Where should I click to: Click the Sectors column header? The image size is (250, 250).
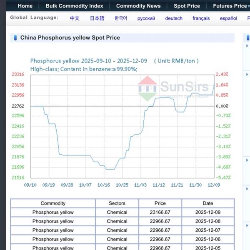[x=117, y=203]
